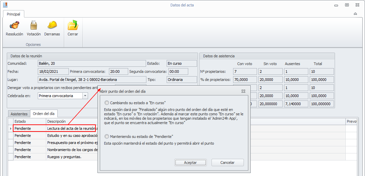The image size is (365, 176).
Task: Close the 'Abrir punto' dialog
Action: tap(244, 91)
